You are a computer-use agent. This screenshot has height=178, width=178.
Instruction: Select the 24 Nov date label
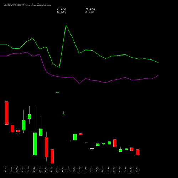click(6, 169)
